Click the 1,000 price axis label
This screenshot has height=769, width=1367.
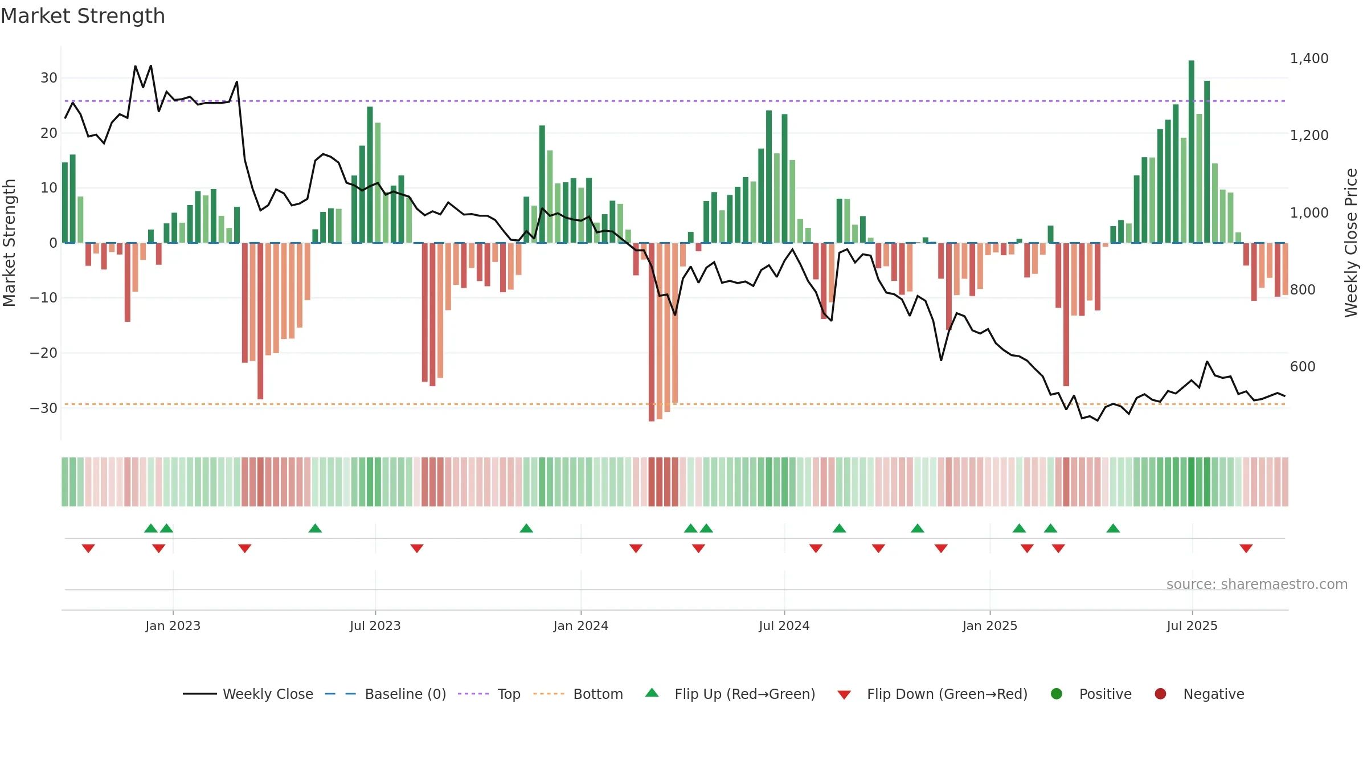(1309, 212)
